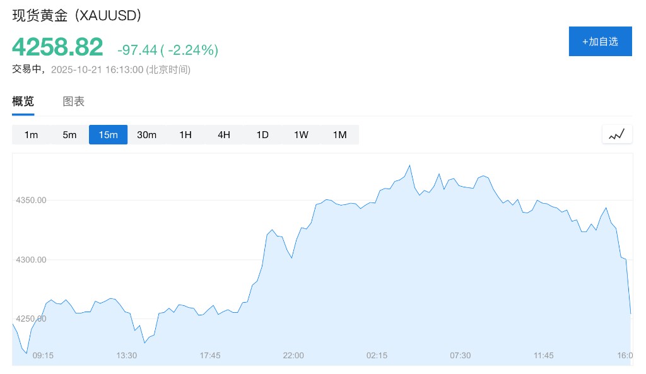Image resolution: width=646 pixels, height=374 pixels.
Task: Click the 13:30 time axis label
Action: (127, 356)
